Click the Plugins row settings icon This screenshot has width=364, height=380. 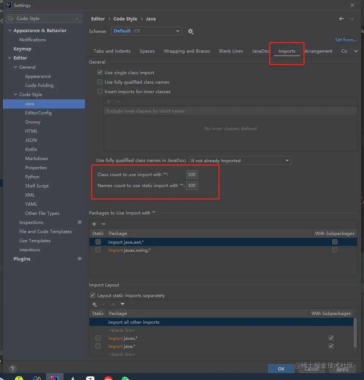(80, 259)
